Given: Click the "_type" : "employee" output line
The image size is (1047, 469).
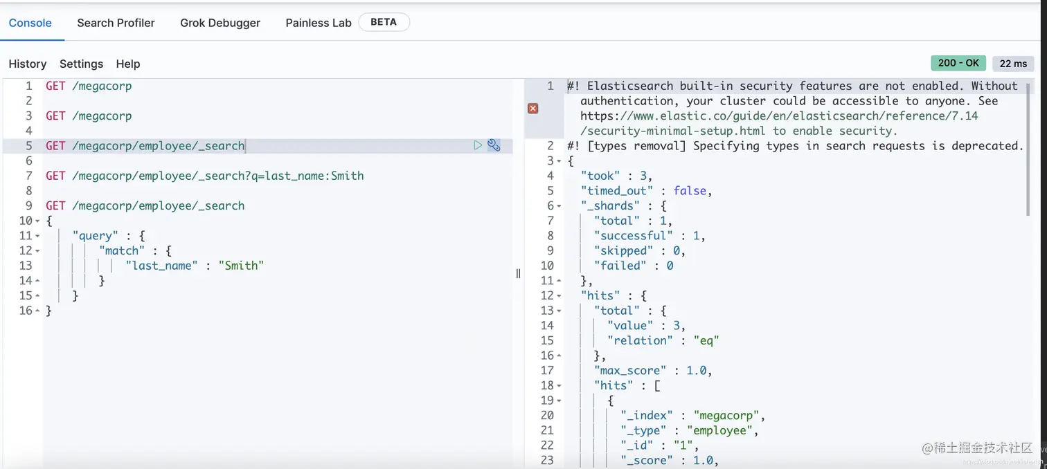Looking at the screenshot, I should tap(689, 431).
